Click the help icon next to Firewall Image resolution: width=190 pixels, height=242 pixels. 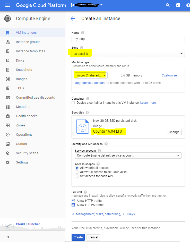85,192
